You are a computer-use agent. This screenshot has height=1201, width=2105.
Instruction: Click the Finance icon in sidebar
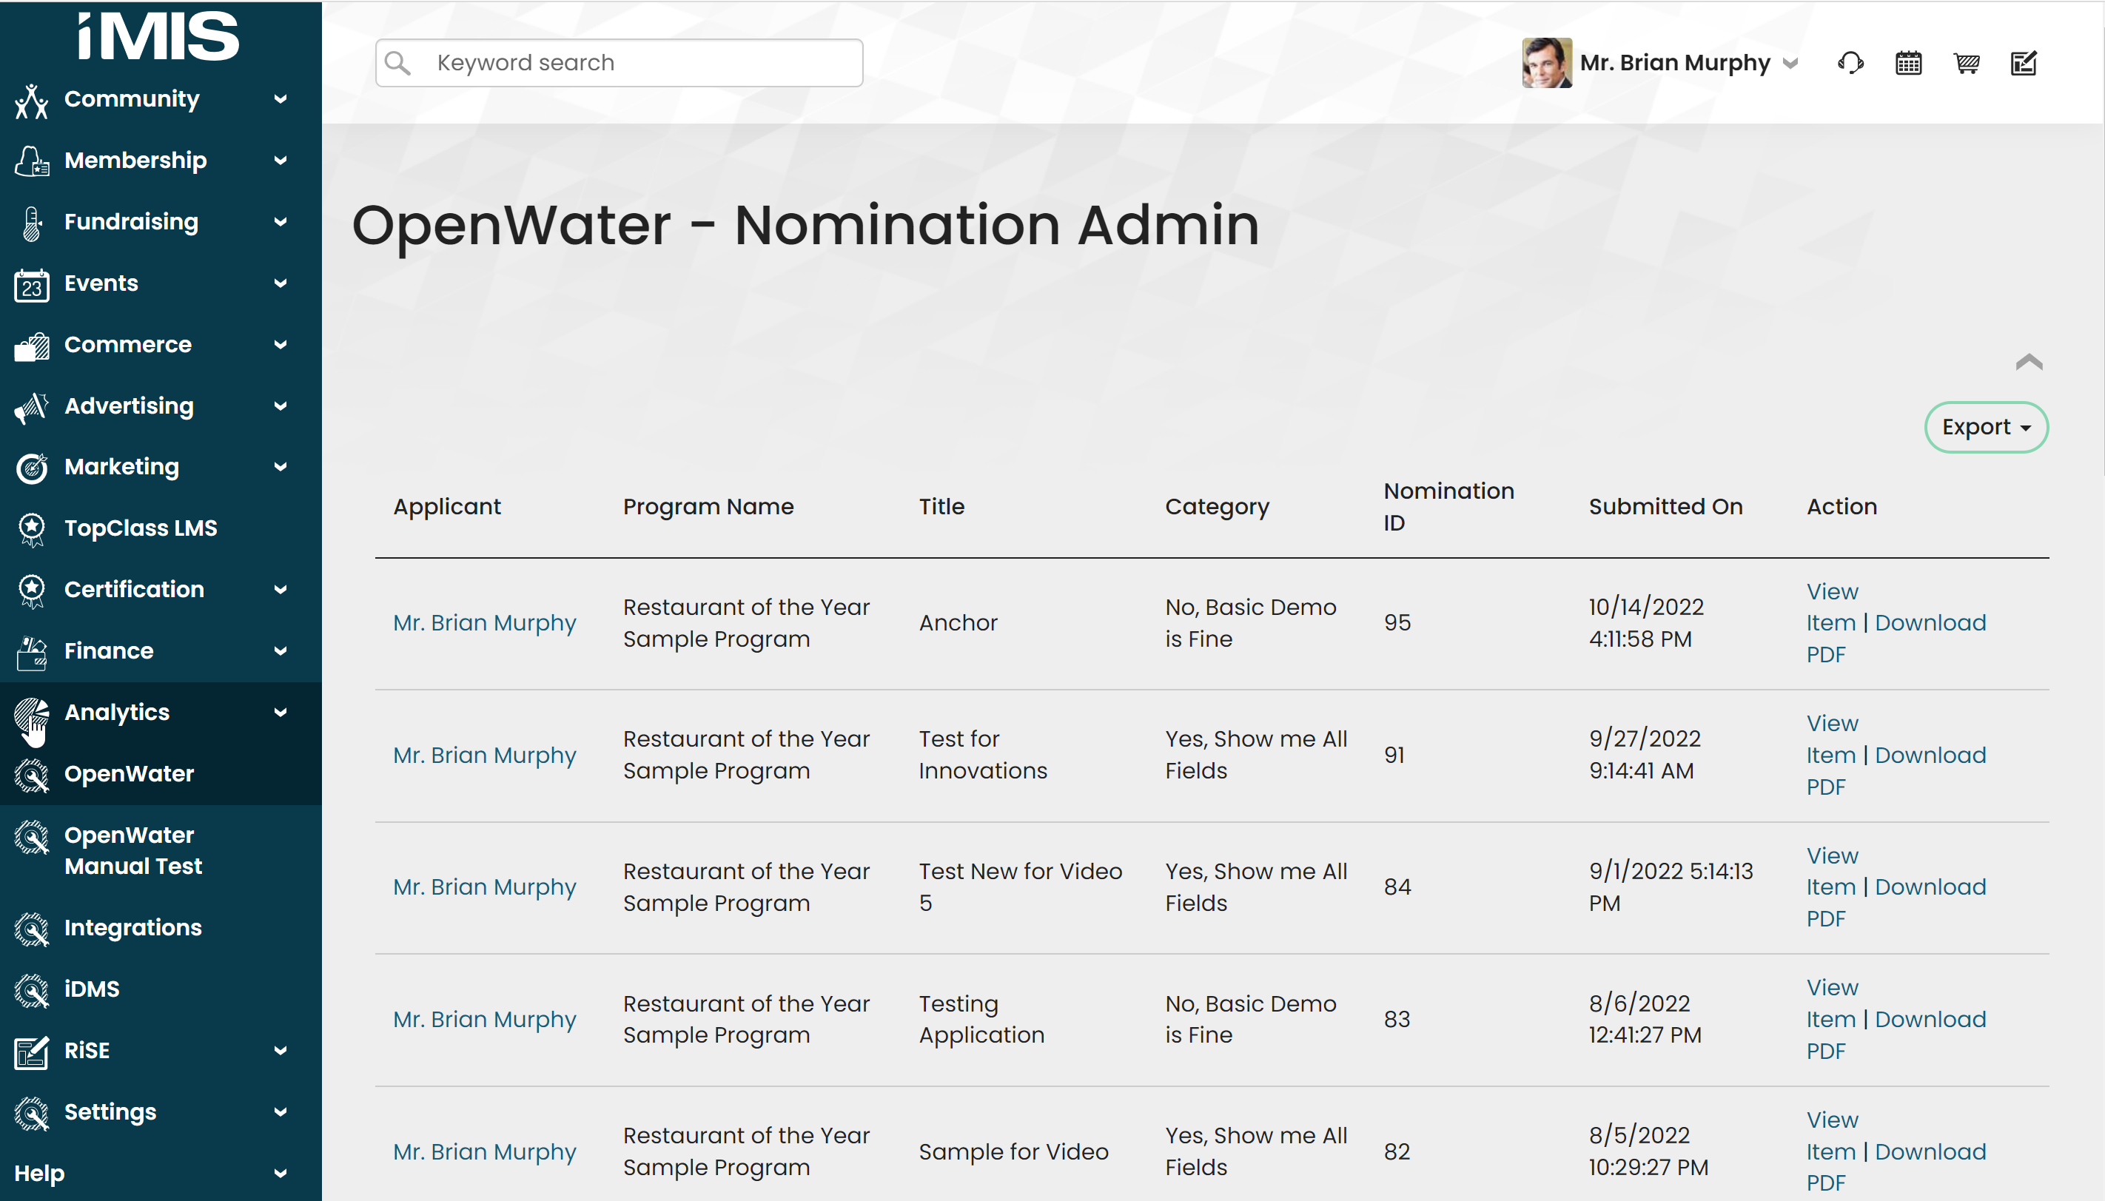[x=31, y=652]
